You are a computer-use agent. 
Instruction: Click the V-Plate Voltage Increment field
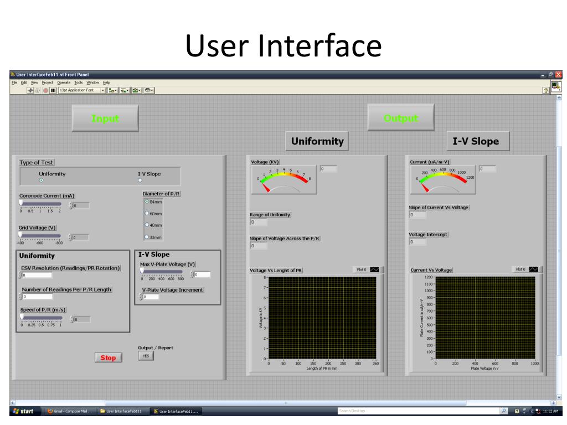click(x=151, y=297)
